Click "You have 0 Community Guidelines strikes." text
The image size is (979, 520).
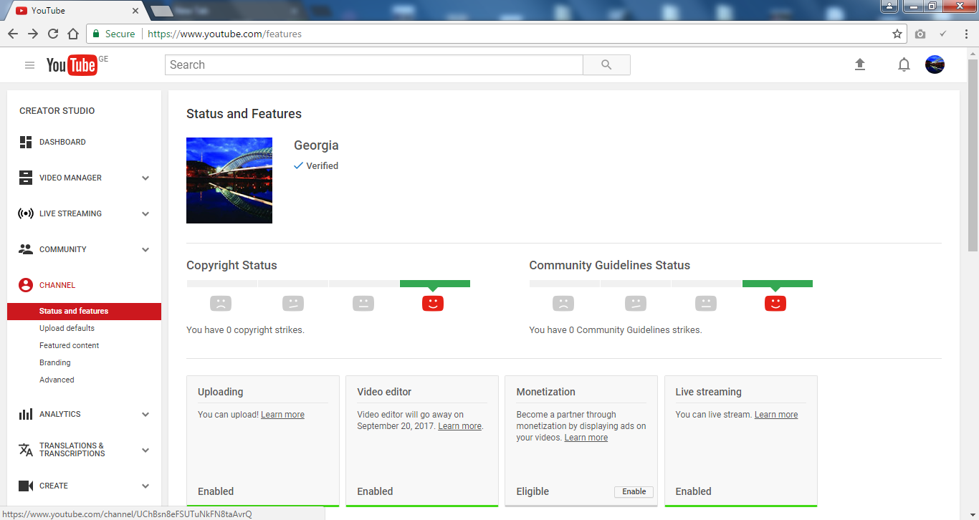tap(616, 330)
